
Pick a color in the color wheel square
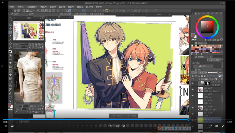coord(207,27)
